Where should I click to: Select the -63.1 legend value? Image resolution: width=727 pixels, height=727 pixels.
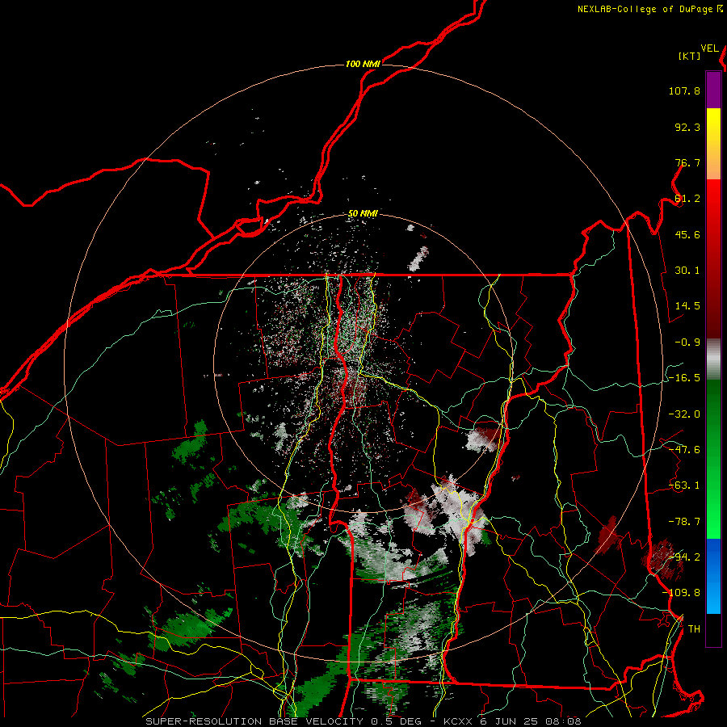point(684,485)
